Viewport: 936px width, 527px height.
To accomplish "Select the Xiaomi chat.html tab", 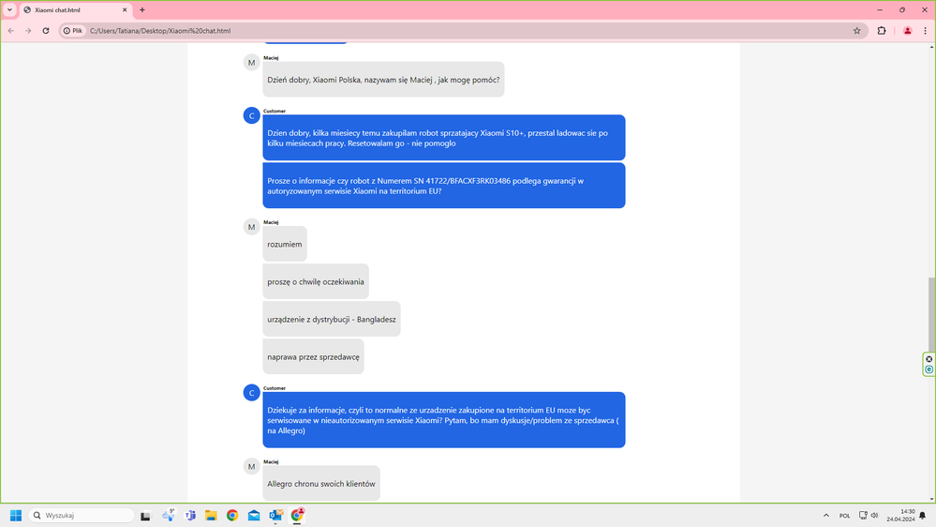I will [x=75, y=10].
